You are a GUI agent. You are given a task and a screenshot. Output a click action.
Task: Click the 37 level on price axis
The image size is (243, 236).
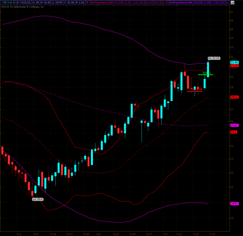[x=232, y=12]
